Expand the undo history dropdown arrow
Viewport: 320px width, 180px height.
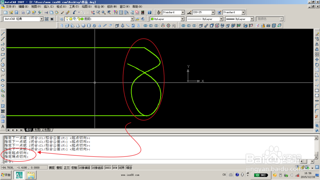79,12
